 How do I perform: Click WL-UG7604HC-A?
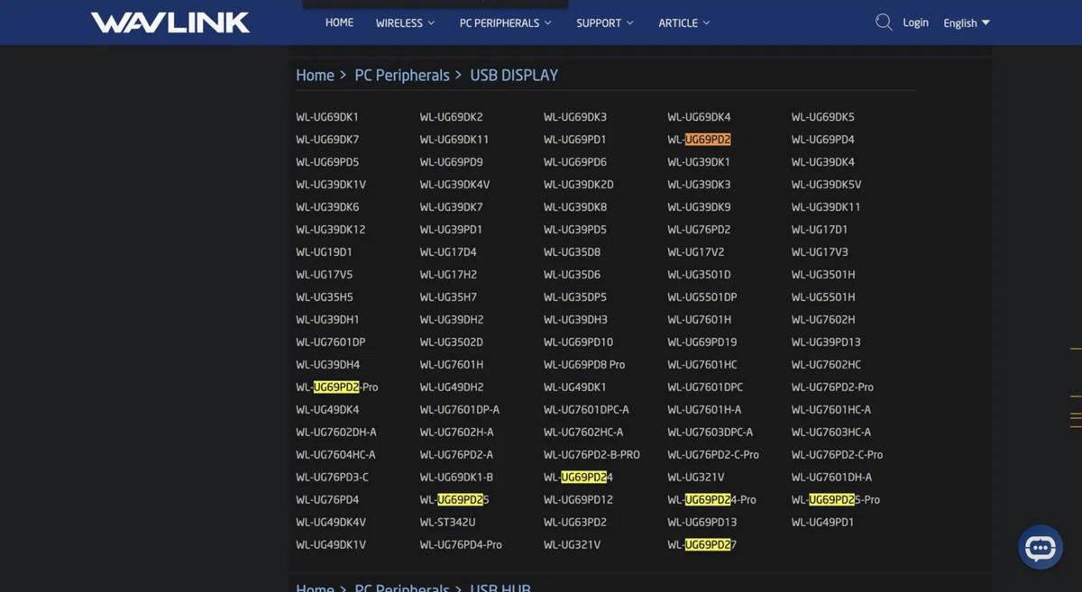[335, 455]
